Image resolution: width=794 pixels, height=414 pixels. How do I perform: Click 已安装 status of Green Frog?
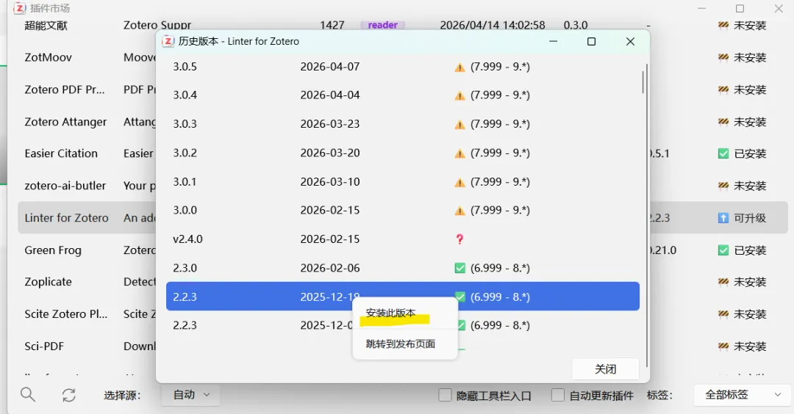750,250
